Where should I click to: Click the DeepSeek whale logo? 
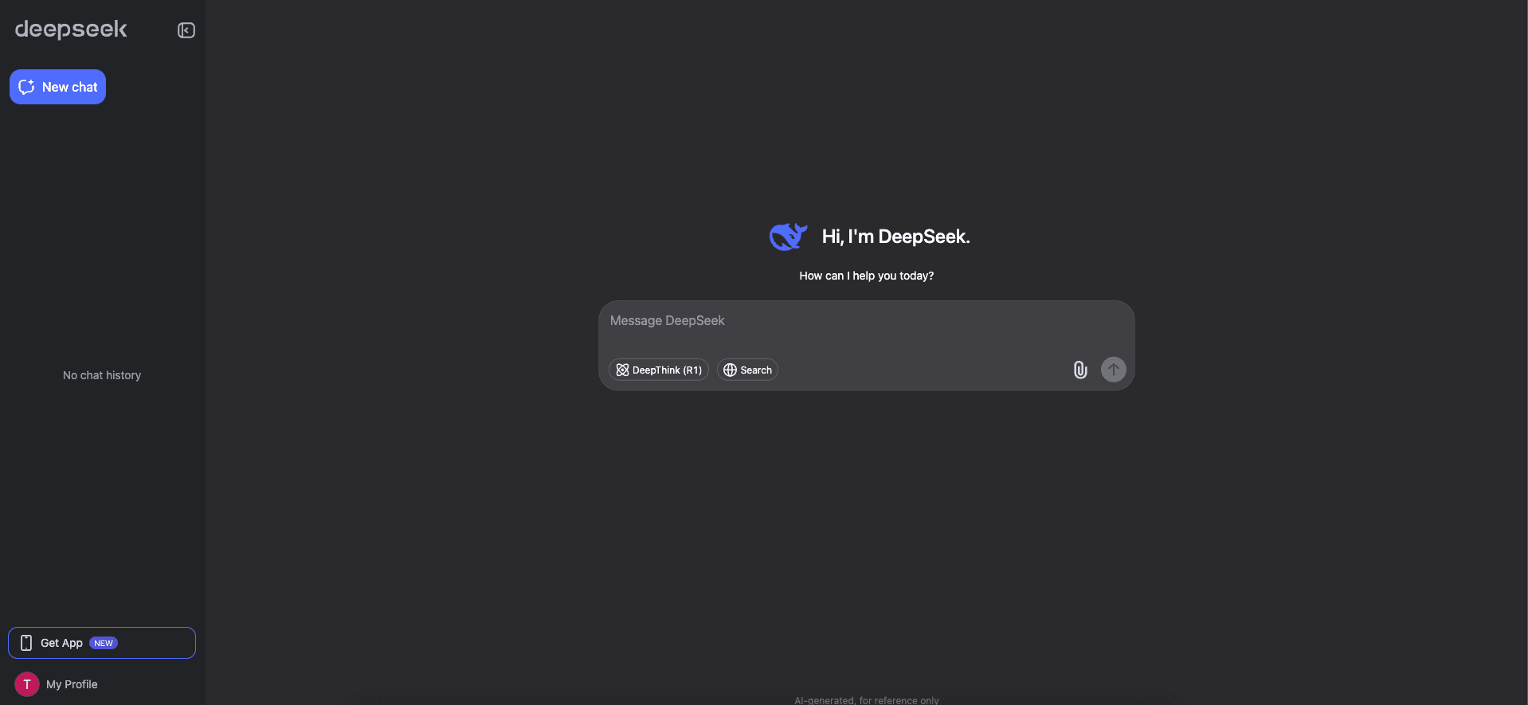(x=788, y=237)
